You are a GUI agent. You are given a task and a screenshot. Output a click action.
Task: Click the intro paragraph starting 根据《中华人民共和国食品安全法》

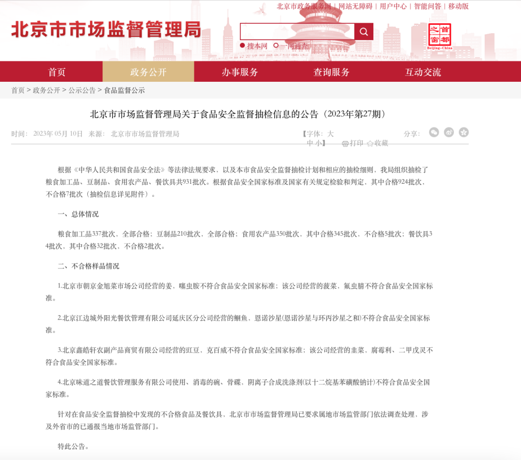click(237, 182)
